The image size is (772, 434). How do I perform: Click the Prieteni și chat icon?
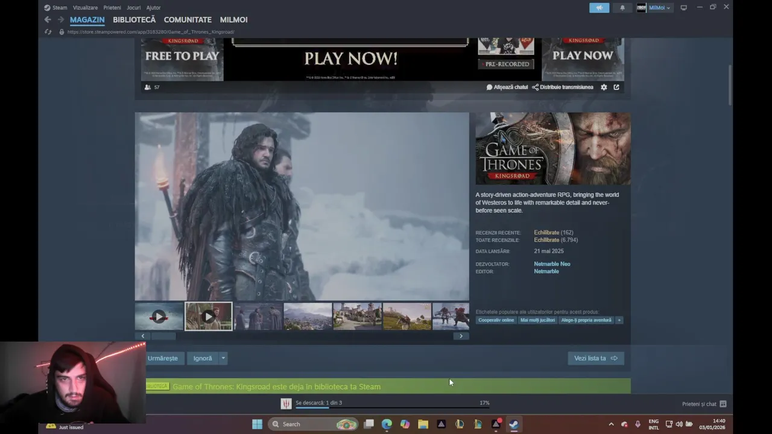723,404
